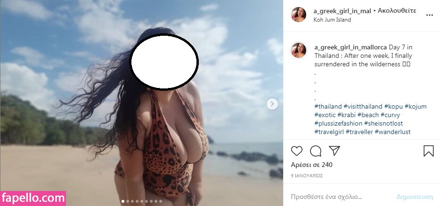Toggle the Ακολουθείτε following button
The height and width of the screenshot is (206, 440).
click(397, 11)
